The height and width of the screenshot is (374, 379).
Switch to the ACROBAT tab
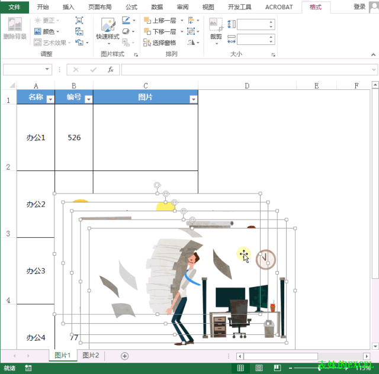[279, 7]
